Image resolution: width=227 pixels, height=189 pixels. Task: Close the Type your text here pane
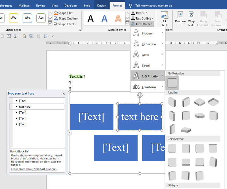[64, 94]
